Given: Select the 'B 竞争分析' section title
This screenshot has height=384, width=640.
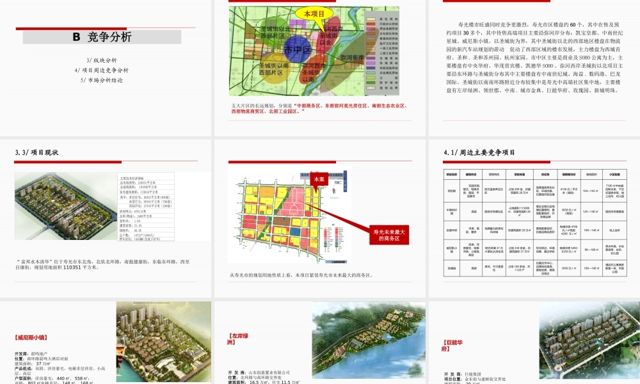Looking at the screenshot, I should [x=102, y=37].
